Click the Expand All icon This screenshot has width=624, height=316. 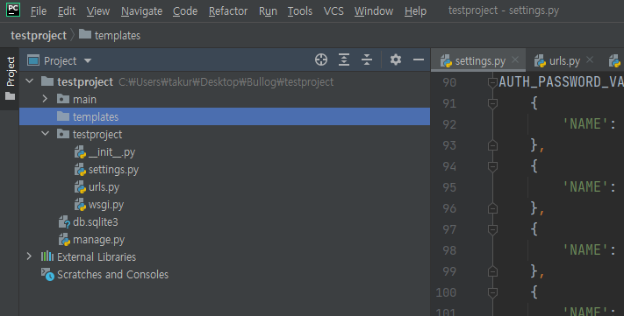coord(344,60)
